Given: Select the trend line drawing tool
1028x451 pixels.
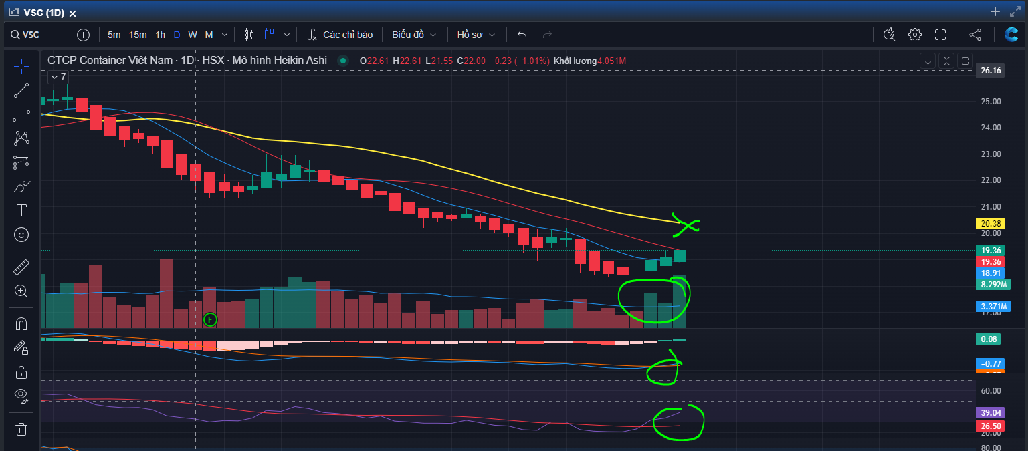Looking at the screenshot, I should (21, 90).
